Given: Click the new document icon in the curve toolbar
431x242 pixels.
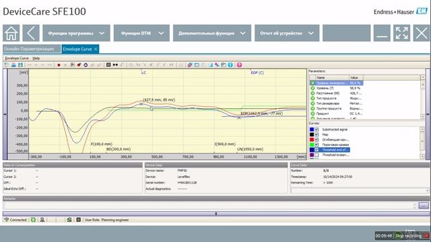Looking at the screenshot, I should (6, 65).
